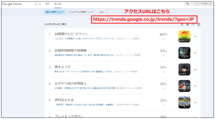Expand the 真木よう子 trend row
This screenshot has height=119, width=215.
point(195,69)
